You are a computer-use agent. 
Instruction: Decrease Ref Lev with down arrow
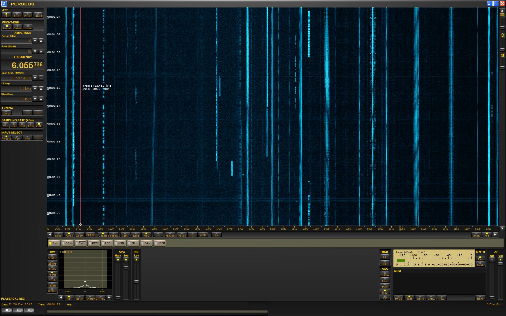pyautogui.click(x=35, y=41)
